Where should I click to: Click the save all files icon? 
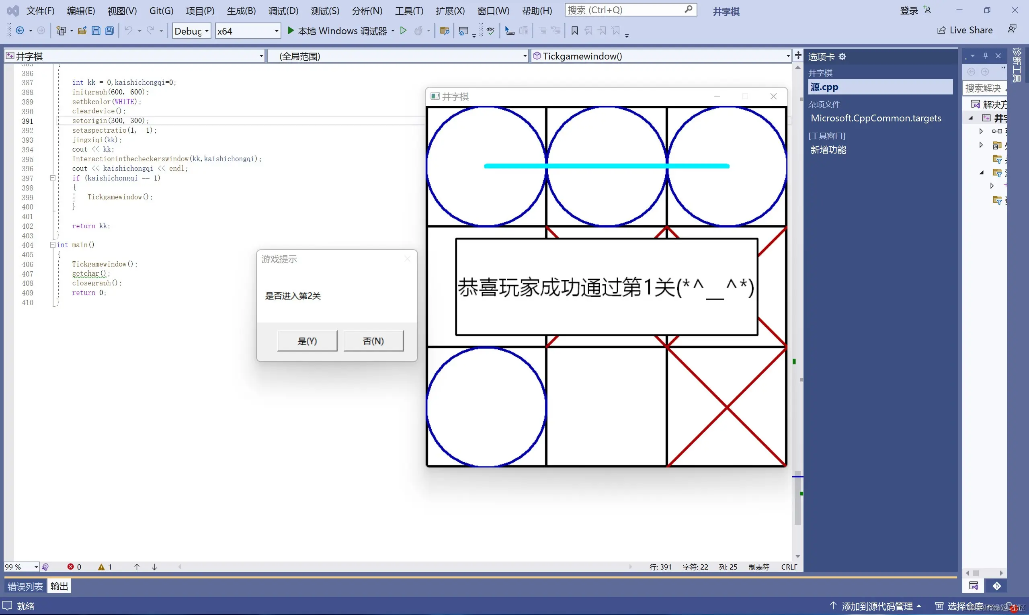109,31
